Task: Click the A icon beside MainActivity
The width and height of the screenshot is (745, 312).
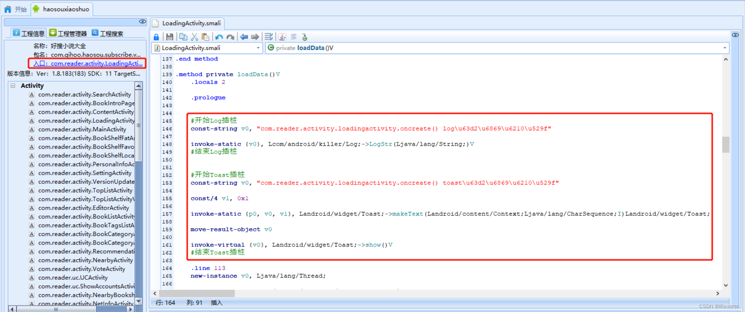Action: (32, 129)
